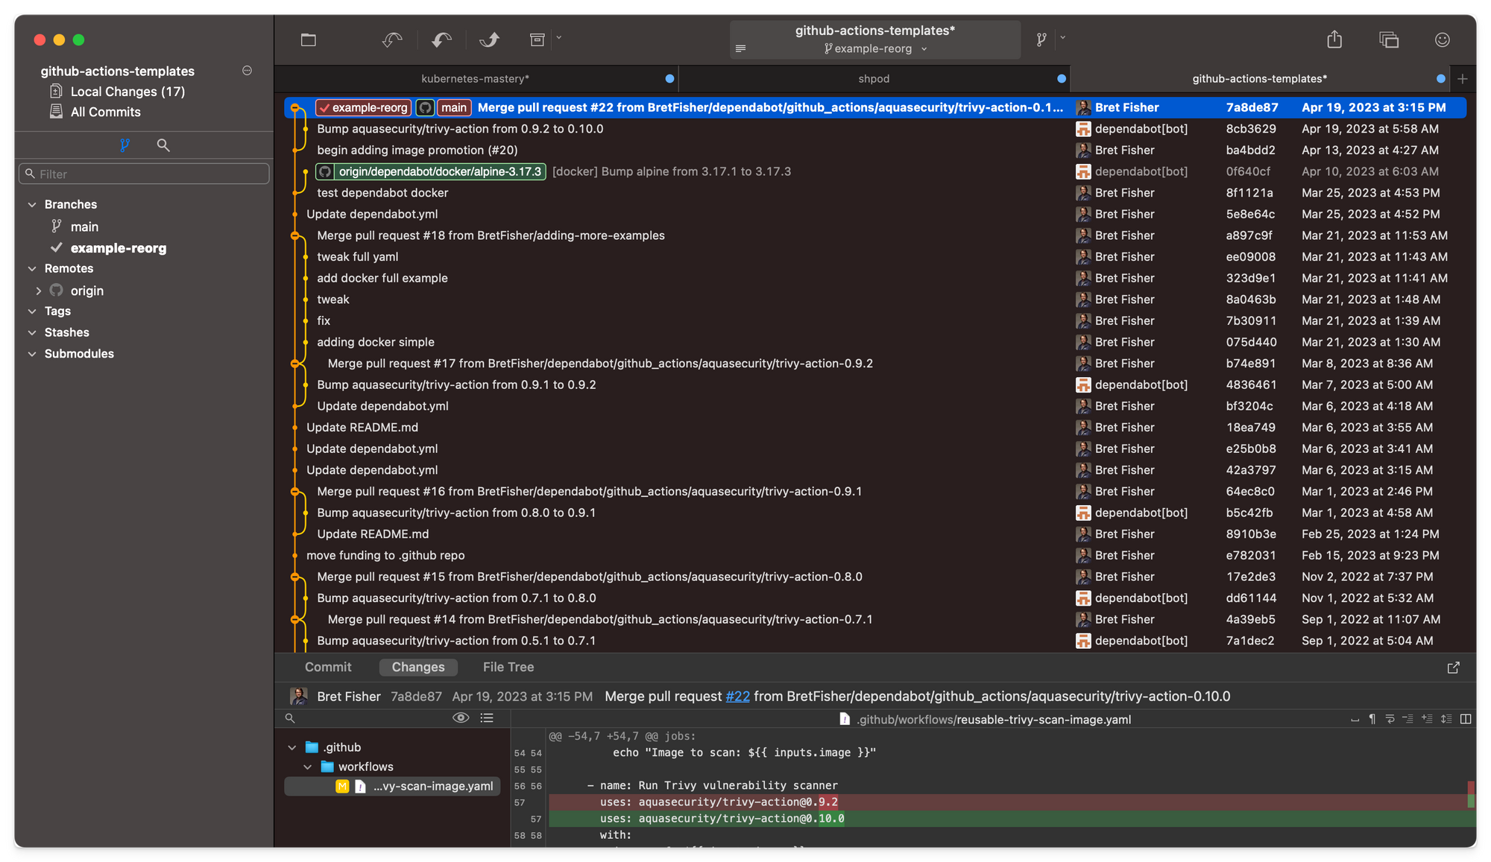Open the repository folder toolbar icon

coord(309,39)
